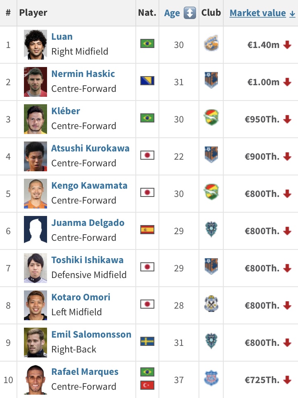Open Luan's player profile link
The image size is (298, 398).
pyautogui.click(x=62, y=37)
